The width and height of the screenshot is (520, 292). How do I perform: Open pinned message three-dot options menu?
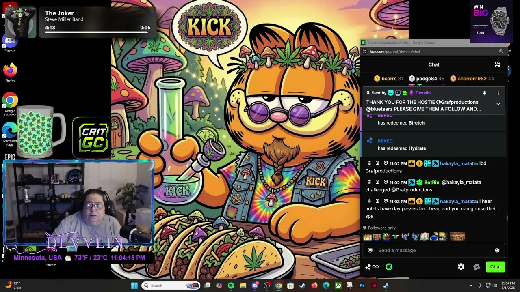coord(498,93)
